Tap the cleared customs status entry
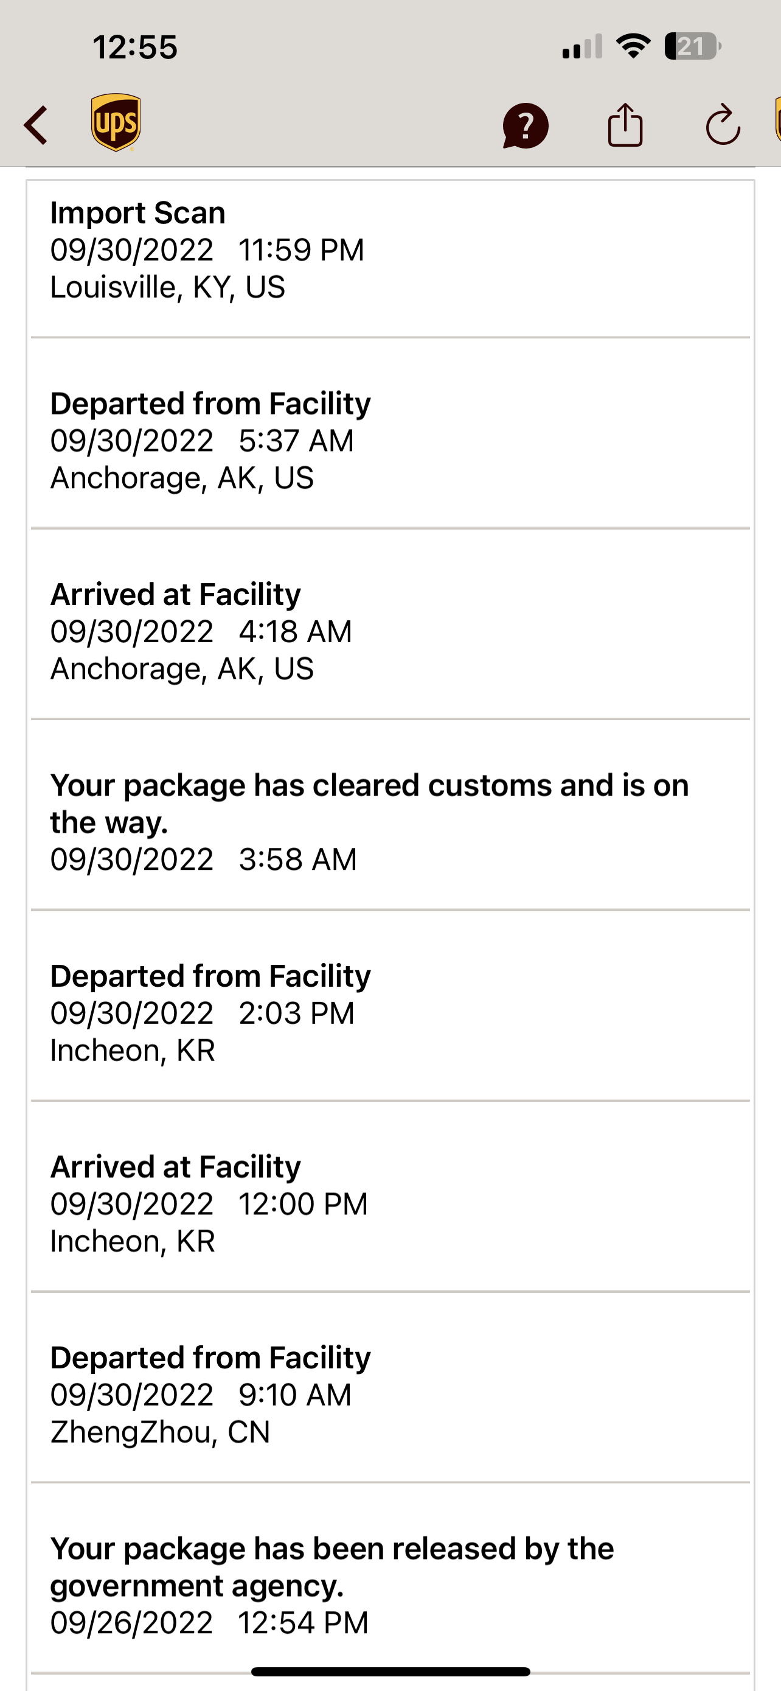The width and height of the screenshot is (781, 1691). click(389, 821)
